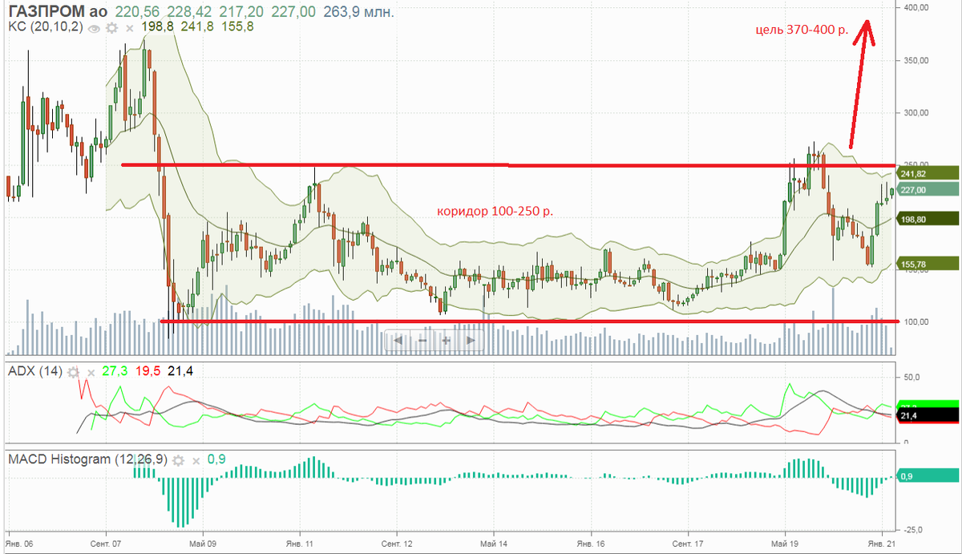
Task: Click the 155,78 lower band price tag
Action: click(x=928, y=263)
